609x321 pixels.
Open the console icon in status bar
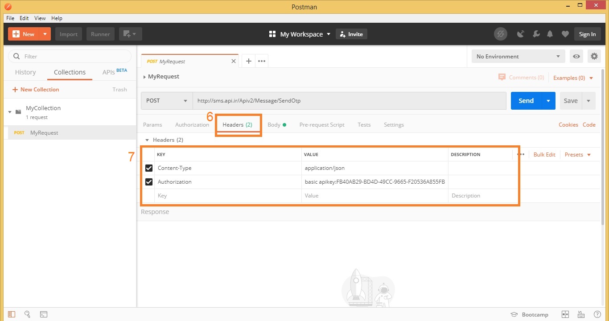coord(44,314)
